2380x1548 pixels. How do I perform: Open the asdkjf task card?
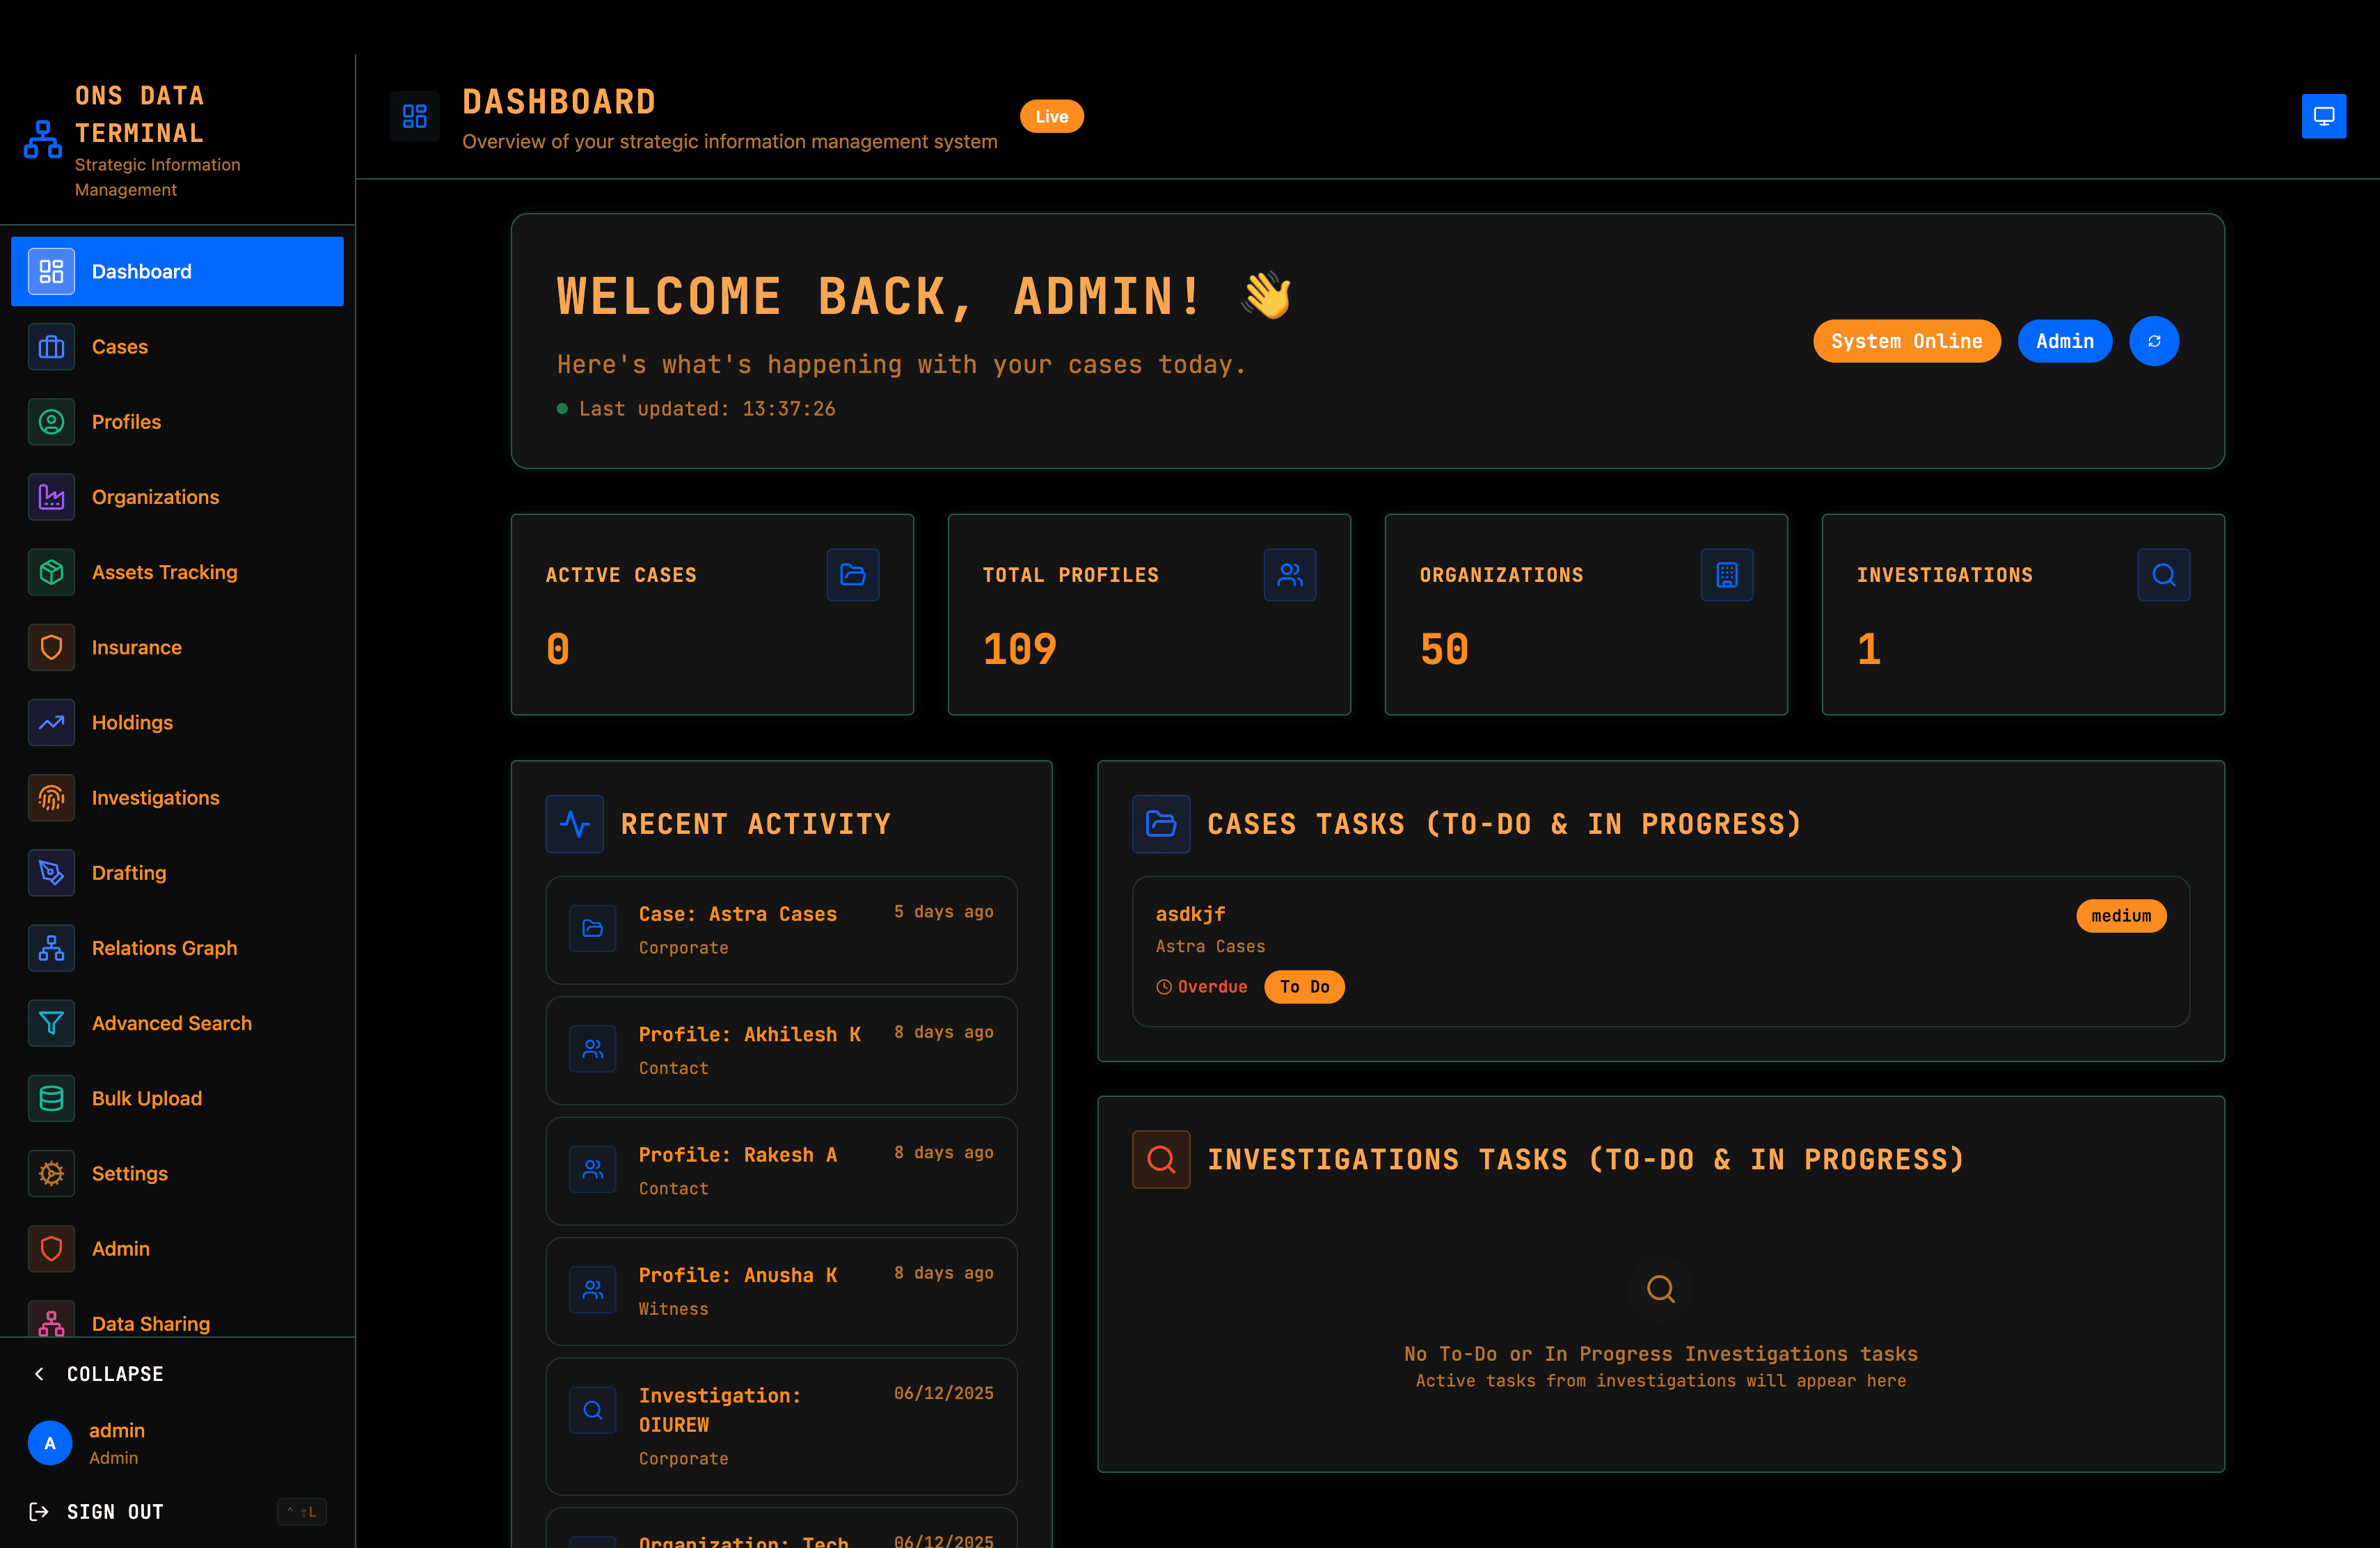coord(1660,951)
